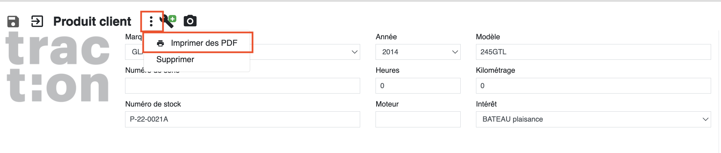Image resolution: width=721 pixels, height=153 pixels.
Task: Click the save floppy disk icon
Action: (13, 21)
